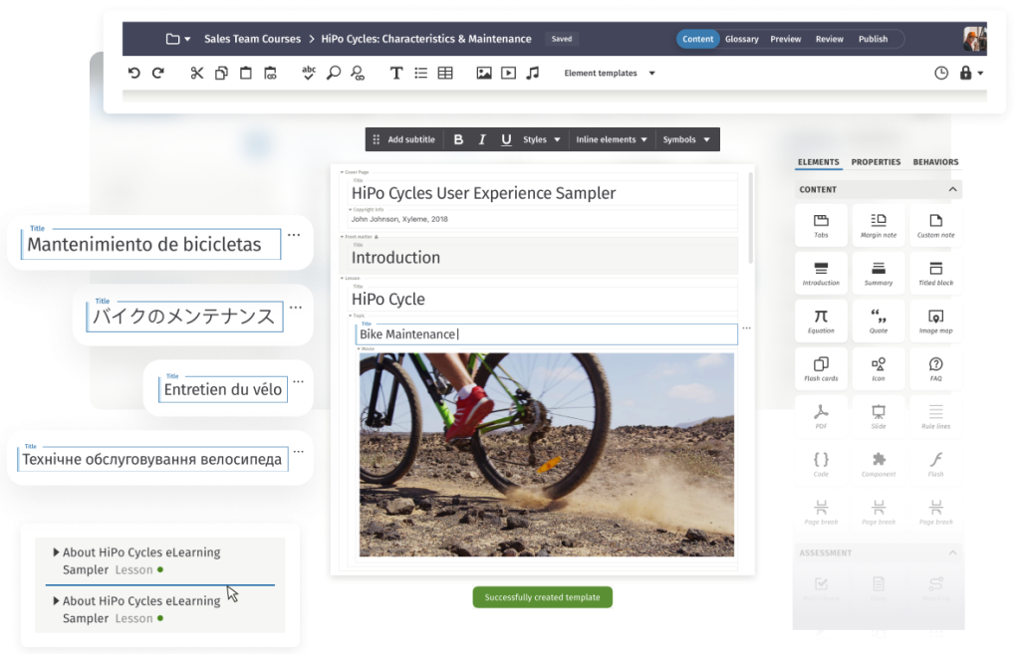This screenshot has height=654, width=1020.
Task: Open the folder dropdown in the header
Action: (177, 39)
